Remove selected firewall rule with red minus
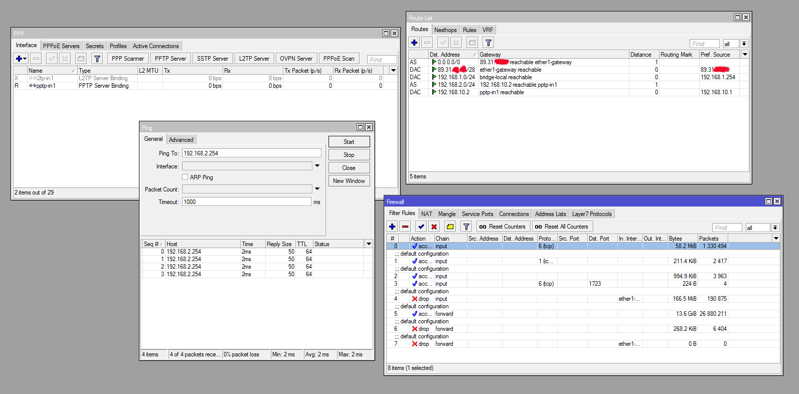Screen dimensions: 799x394 tap(405, 227)
